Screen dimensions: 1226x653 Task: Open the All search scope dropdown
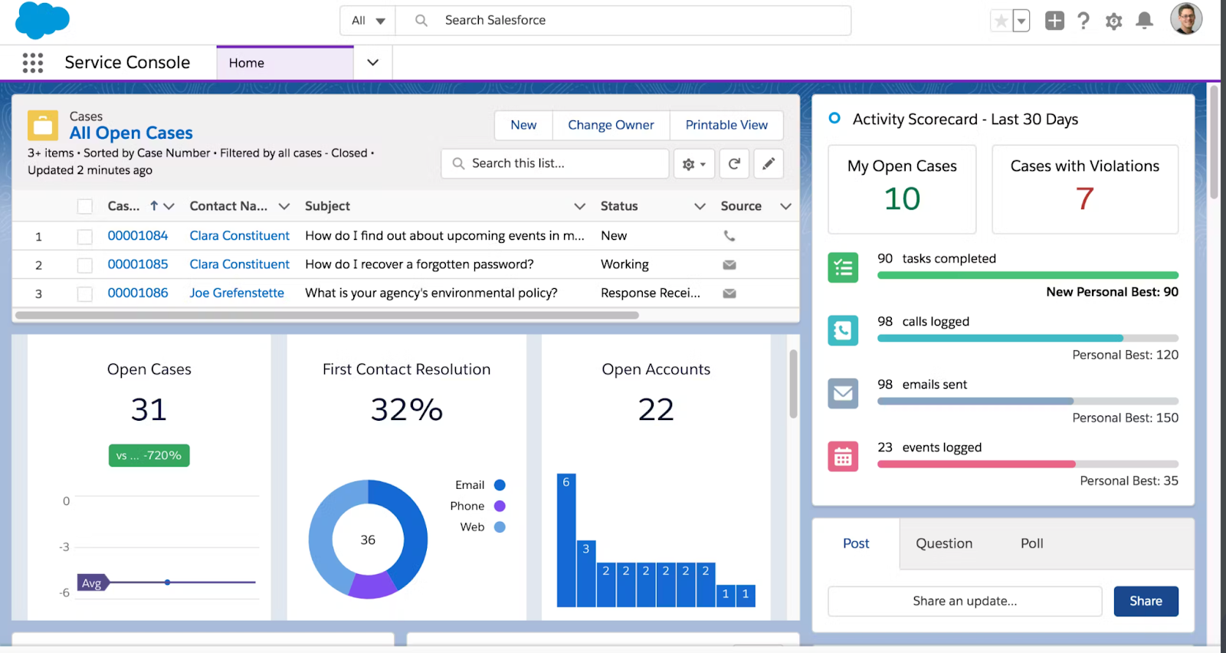[368, 21]
